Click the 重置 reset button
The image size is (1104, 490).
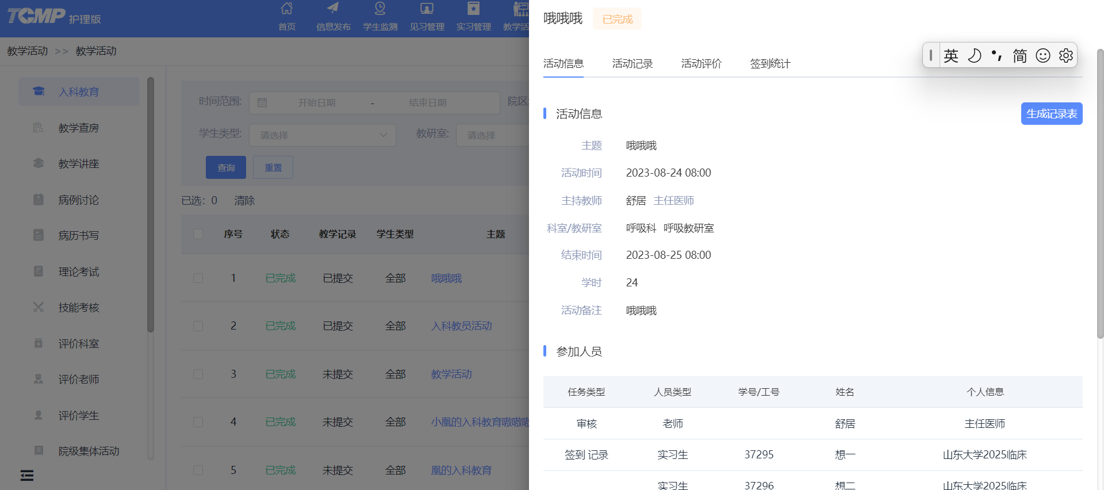(273, 167)
